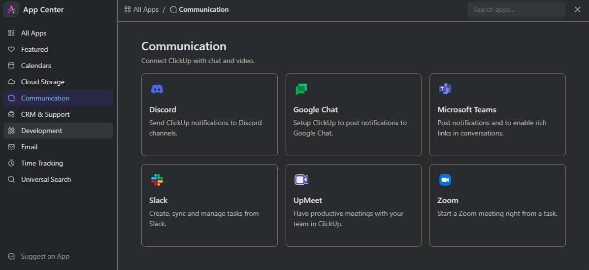Screen dimensions: 589x270
Task: Click "Send ClickUp notifications to Discord channels" text
Action: coord(205,128)
